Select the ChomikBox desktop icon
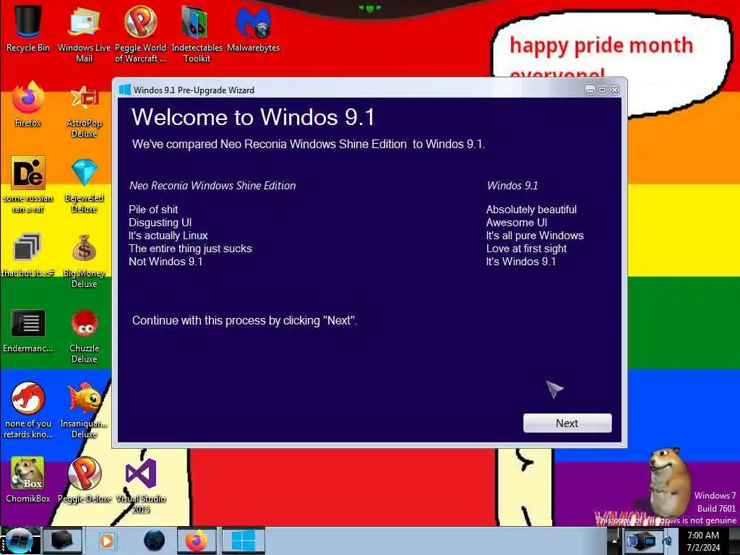 click(x=28, y=480)
